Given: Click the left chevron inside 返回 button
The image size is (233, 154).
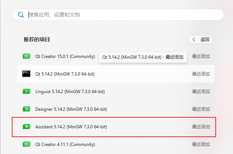Looking at the screenshot, I should pyautogui.click(x=194, y=40).
